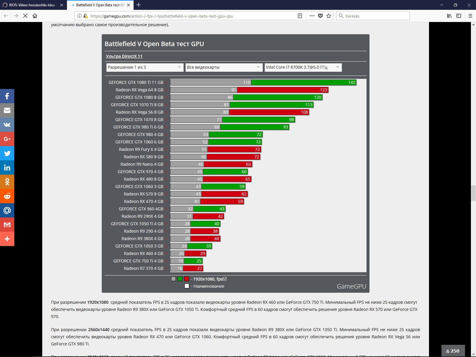Click scrollbar down arrow
The width and height of the screenshot is (476, 357).
click(x=473, y=354)
